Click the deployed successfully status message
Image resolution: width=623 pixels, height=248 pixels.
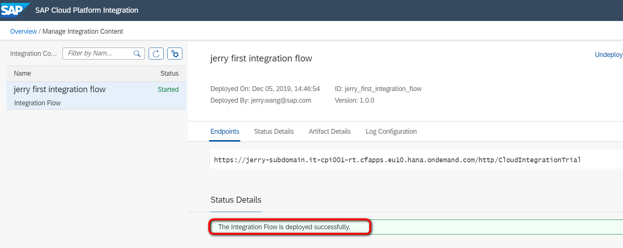click(x=284, y=227)
